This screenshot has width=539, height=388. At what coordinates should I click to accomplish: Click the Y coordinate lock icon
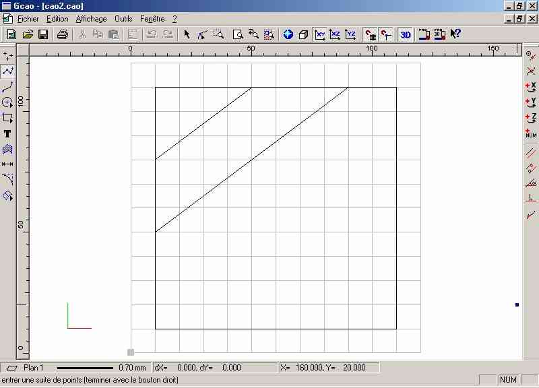click(531, 102)
